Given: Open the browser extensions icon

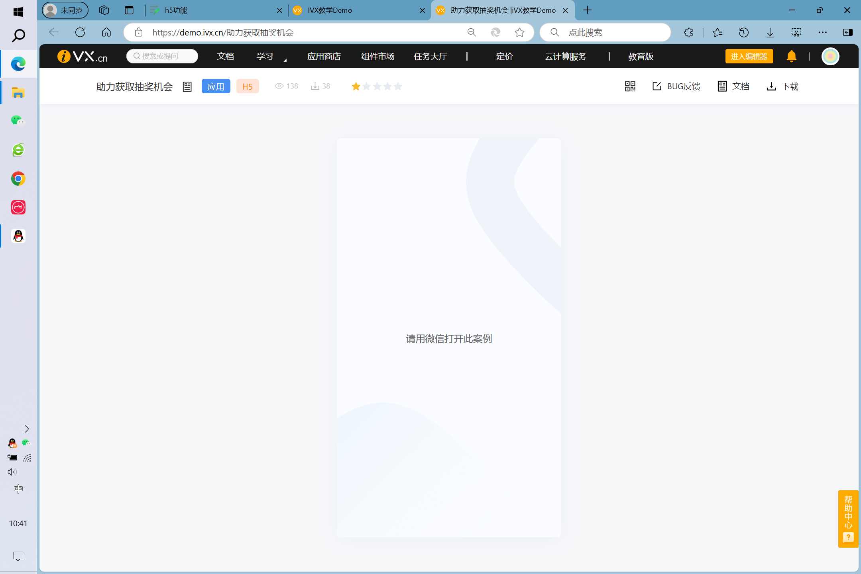Looking at the screenshot, I should point(689,32).
